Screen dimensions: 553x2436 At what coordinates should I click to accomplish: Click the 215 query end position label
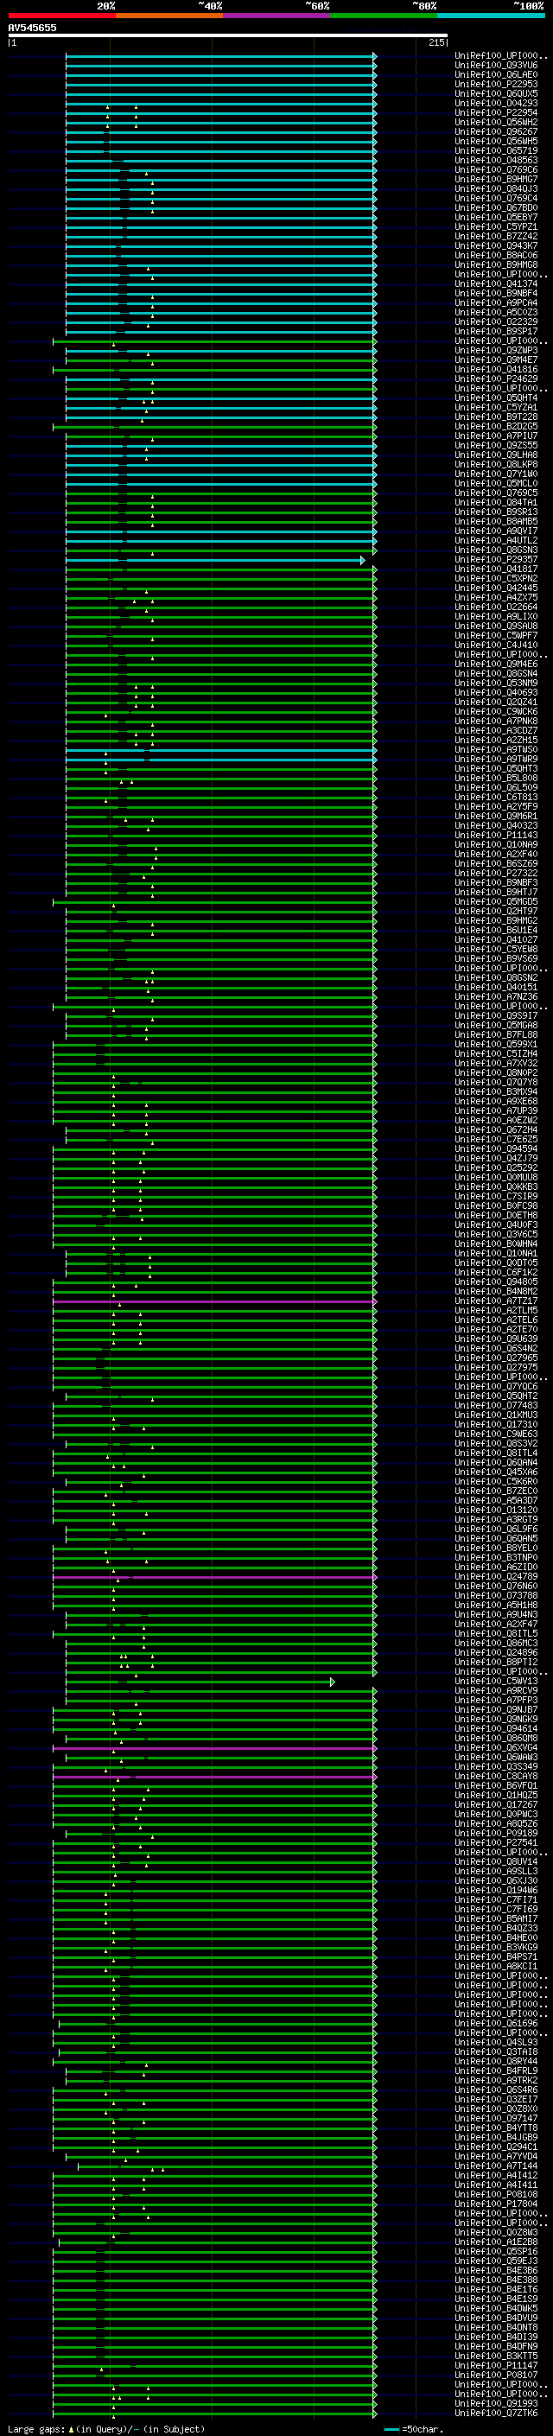coord(436,42)
